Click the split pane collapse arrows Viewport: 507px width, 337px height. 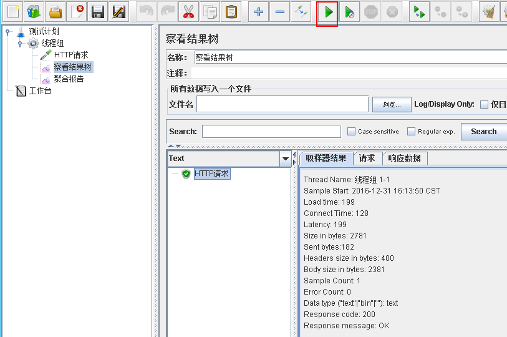pyautogui.click(x=175, y=146)
